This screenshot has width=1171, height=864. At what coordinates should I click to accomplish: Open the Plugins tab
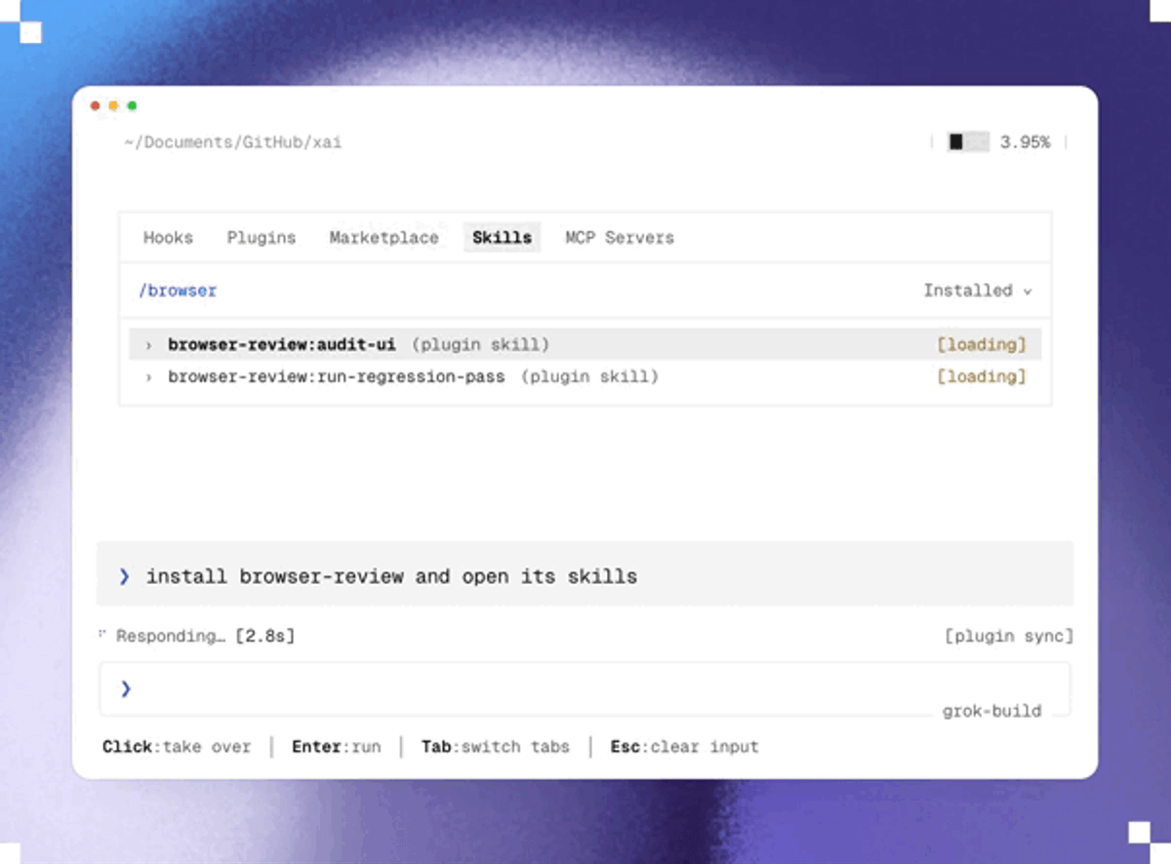click(262, 237)
